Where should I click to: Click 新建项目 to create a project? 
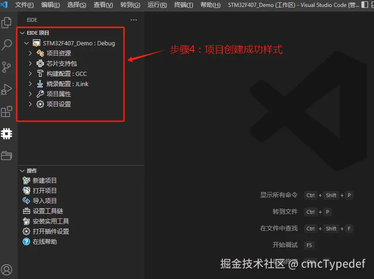click(44, 180)
